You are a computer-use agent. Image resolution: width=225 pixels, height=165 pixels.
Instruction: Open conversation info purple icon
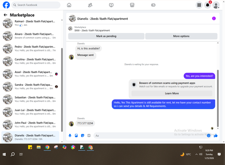[214, 18]
